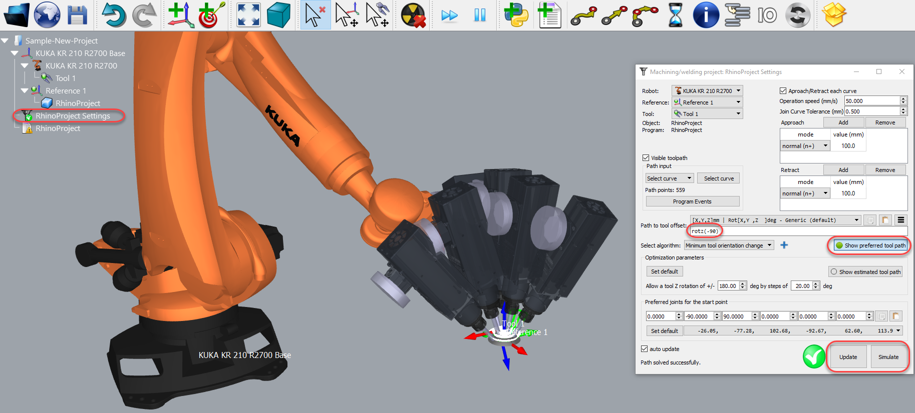
Task: Click the Fit all view icon
Action: (248, 15)
